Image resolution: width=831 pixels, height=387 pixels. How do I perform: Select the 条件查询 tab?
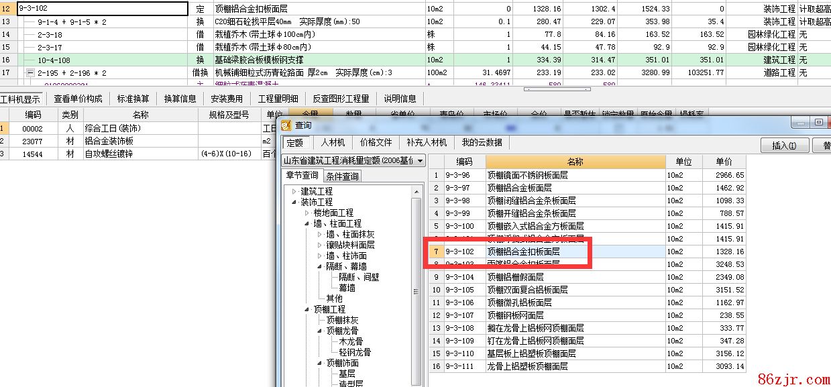(343, 176)
